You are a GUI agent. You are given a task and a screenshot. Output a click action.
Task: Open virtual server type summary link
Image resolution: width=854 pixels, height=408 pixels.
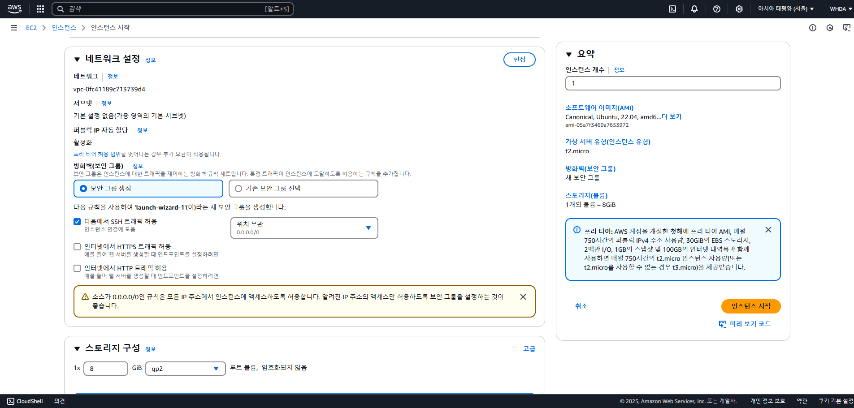[x=608, y=142]
